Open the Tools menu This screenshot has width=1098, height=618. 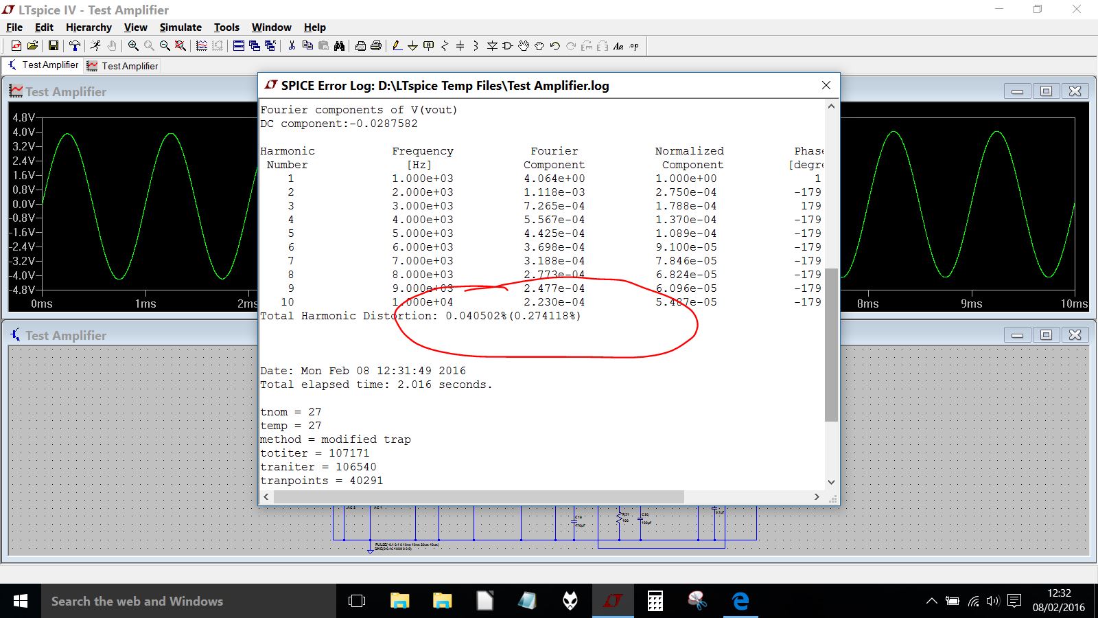point(226,27)
